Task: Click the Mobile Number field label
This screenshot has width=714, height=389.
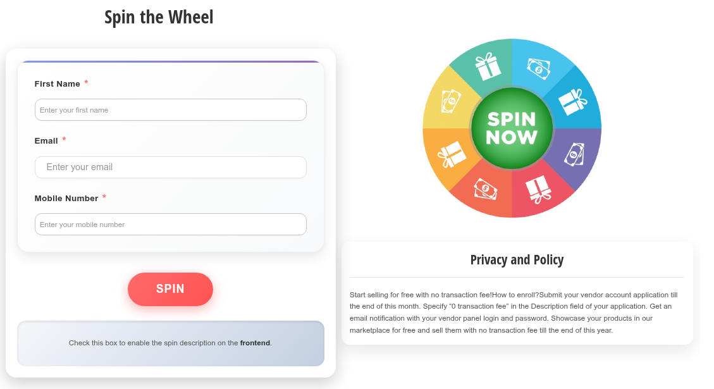Action: [x=66, y=198]
